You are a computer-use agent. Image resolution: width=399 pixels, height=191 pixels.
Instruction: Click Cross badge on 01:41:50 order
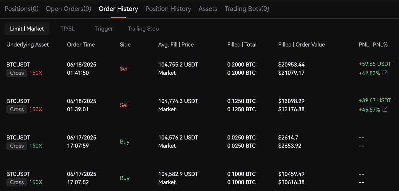(x=17, y=73)
